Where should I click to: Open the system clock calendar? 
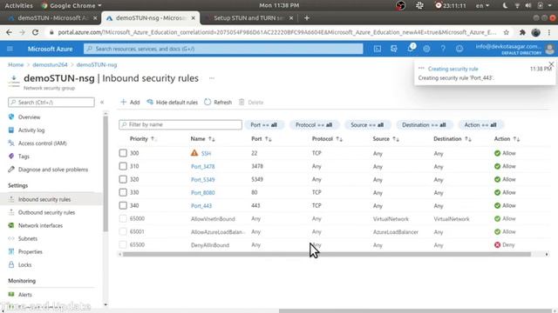[279, 5]
